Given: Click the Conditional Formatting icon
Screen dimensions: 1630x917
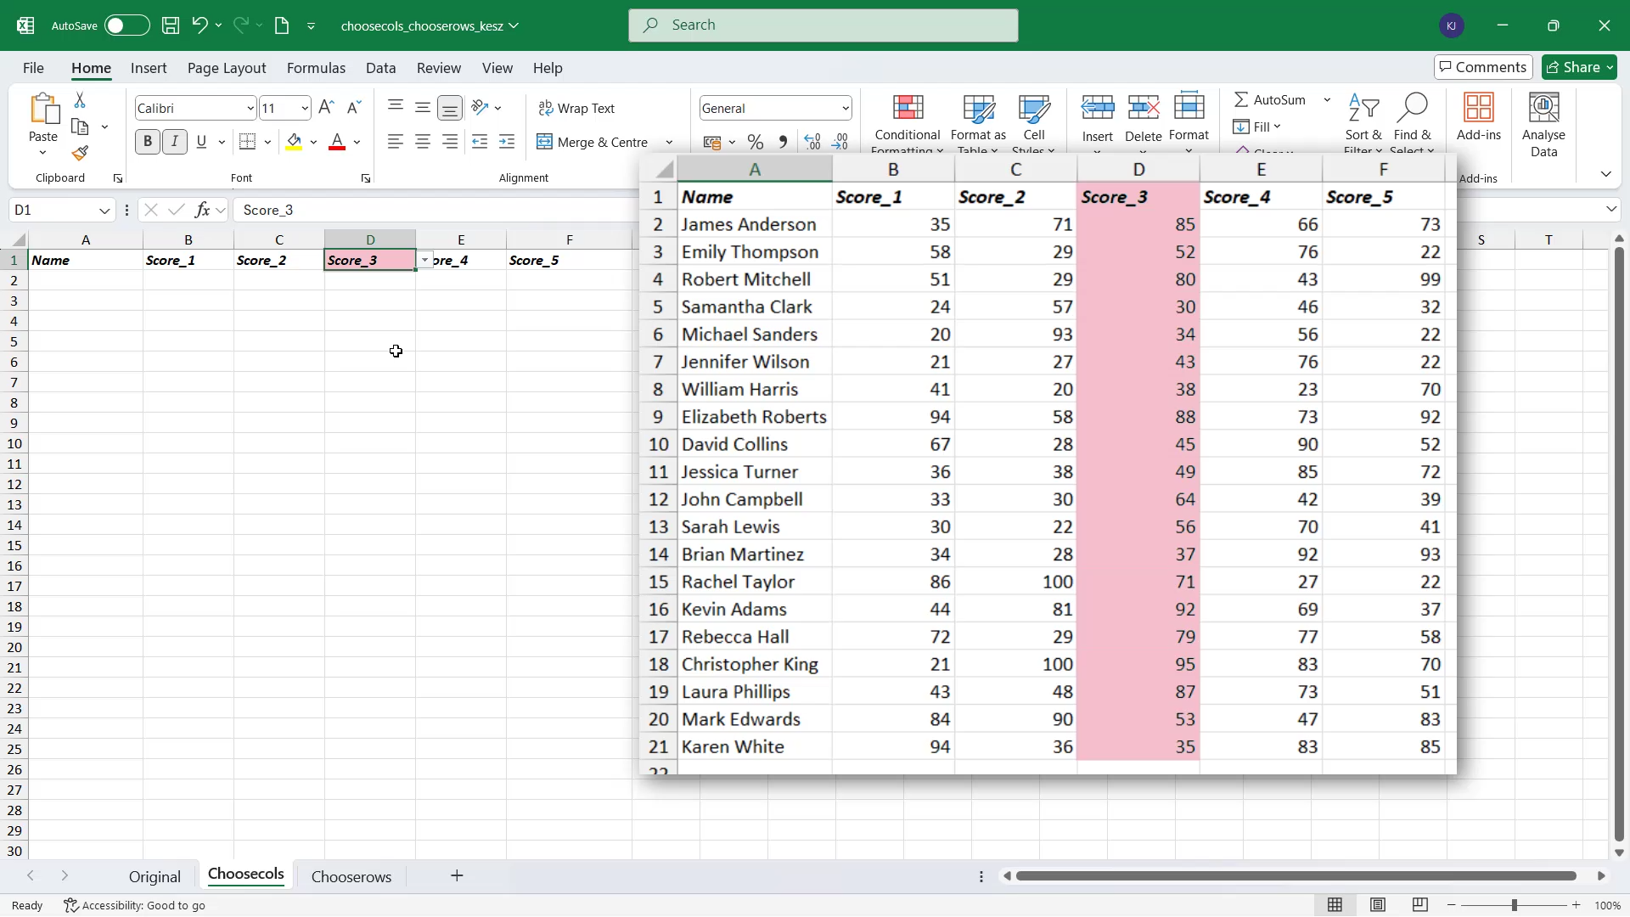Looking at the screenshot, I should [908, 109].
